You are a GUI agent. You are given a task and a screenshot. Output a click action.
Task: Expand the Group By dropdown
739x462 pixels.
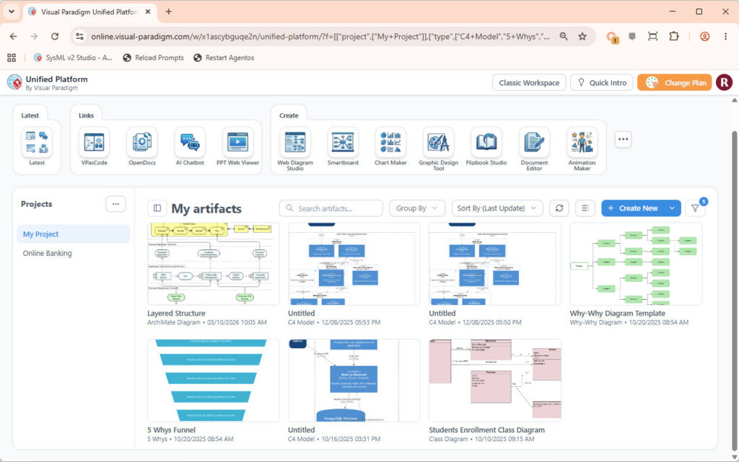click(416, 208)
